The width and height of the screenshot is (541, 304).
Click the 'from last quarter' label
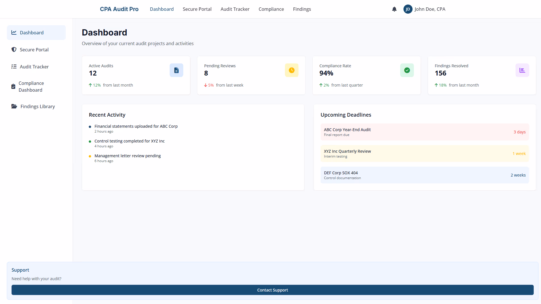347,85
